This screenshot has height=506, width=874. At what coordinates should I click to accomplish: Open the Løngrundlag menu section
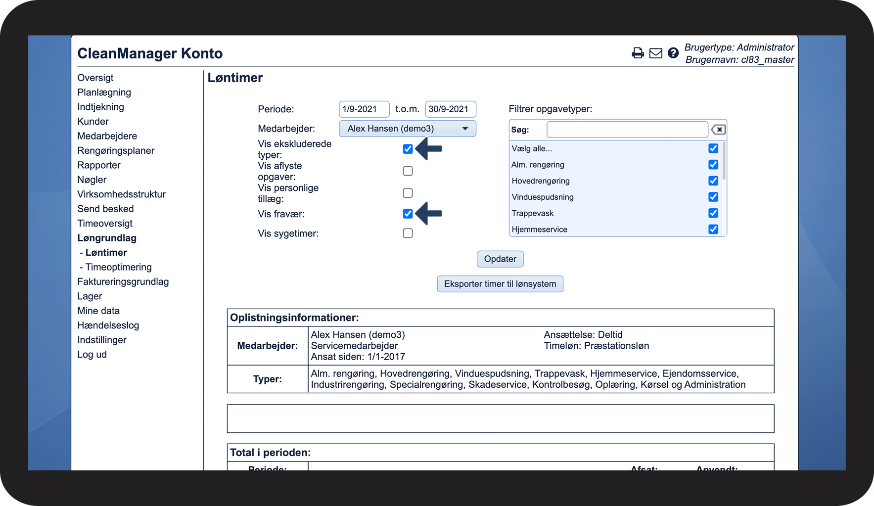point(107,238)
